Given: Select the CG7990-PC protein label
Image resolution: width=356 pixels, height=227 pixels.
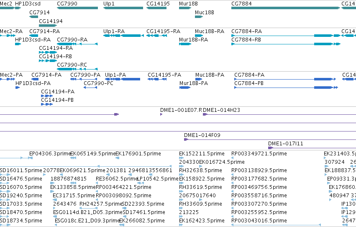Looking at the screenshot, I should pyautogui.click(x=99, y=83).
